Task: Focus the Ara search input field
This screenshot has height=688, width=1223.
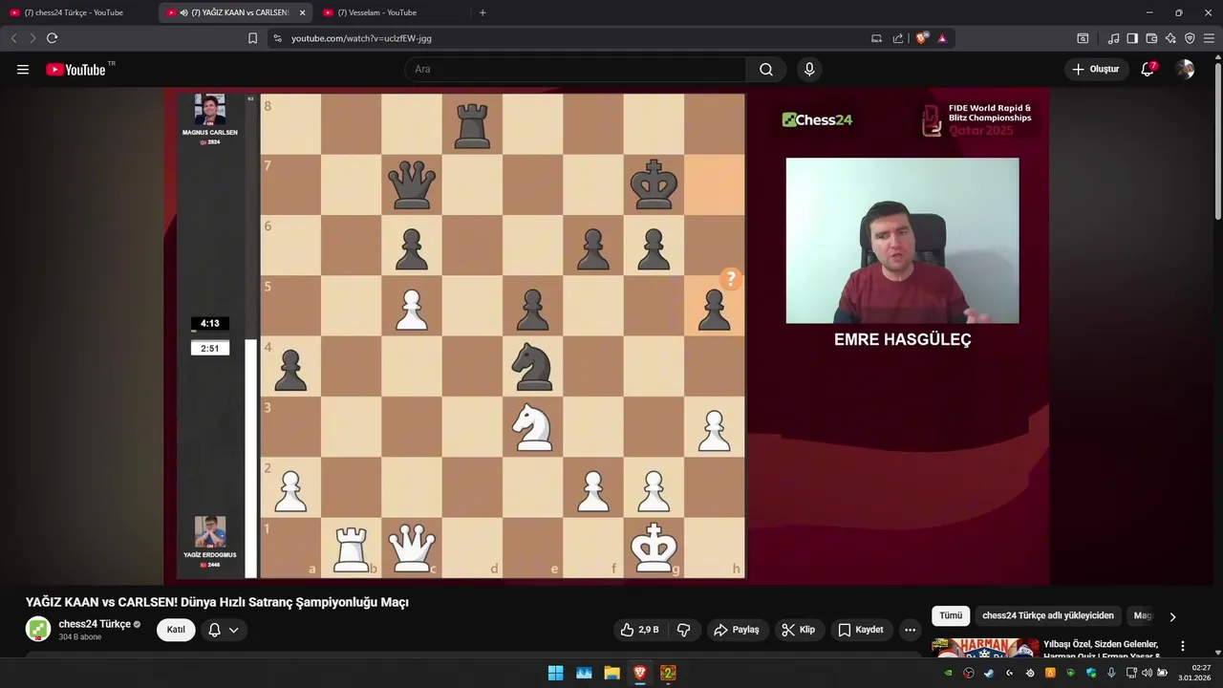Action: click(575, 70)
